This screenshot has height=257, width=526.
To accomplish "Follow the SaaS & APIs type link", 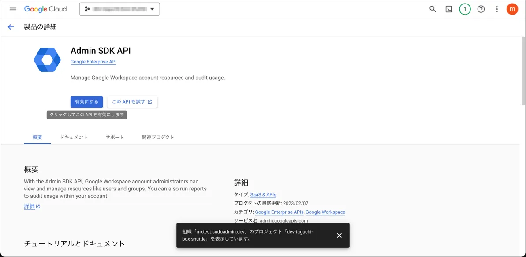I will coord(263,194).
